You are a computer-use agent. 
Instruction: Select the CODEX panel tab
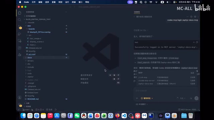click(137, 12)
